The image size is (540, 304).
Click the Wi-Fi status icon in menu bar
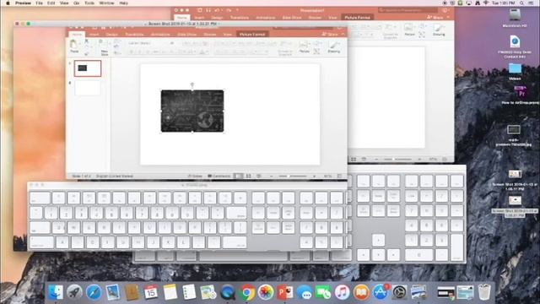click(x=486, y=3)
